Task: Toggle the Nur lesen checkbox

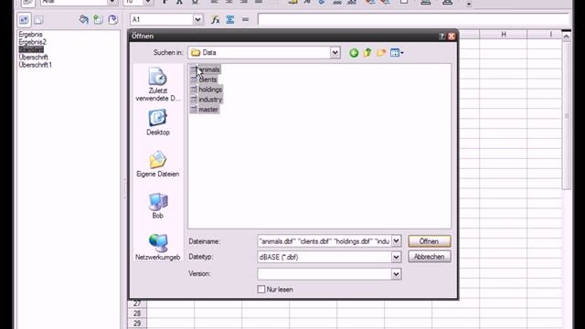Action: click(261, 290)
